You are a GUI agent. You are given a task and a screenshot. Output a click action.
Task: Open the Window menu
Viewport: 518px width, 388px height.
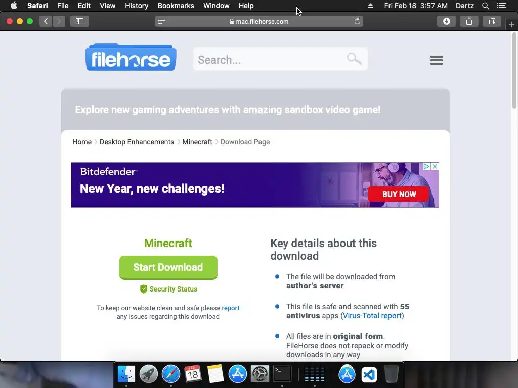(217, 6)
